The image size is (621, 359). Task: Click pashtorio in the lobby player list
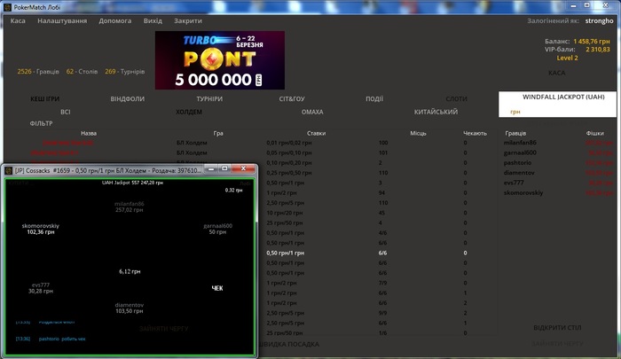[517, 163]
